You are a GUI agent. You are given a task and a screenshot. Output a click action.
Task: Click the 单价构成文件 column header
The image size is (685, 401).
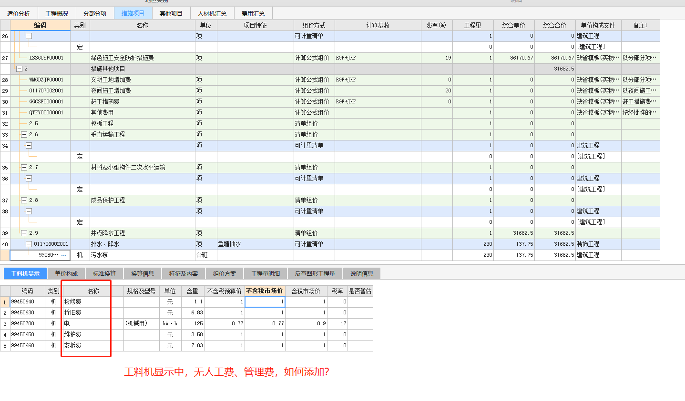tap(598, 25)
